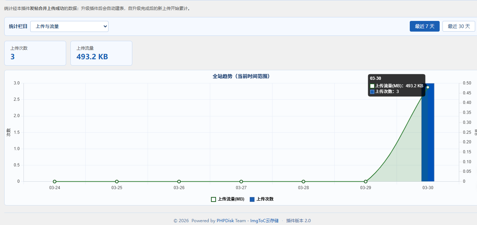Click the green 上传流量(MB) legend square icon
The height and width of the screenshot is (225, 477).
coord(213,199)
